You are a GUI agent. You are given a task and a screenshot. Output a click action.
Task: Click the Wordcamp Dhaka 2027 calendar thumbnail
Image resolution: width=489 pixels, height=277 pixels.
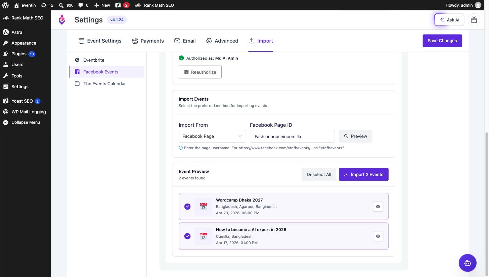(203, 207)
